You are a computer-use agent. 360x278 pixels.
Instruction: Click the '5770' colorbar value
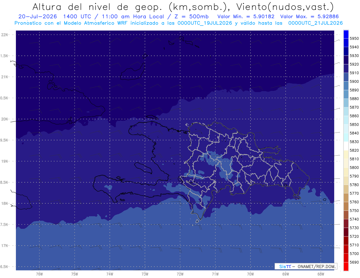coord(354,193)
